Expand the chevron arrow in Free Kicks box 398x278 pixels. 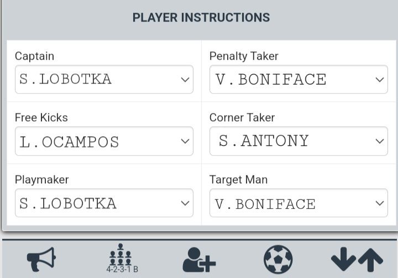(x=185, y=141)
